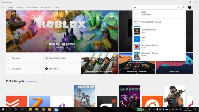Switch to the Gaming tab
Viewport: 199px width, 112px height.
tap(19, 7)
